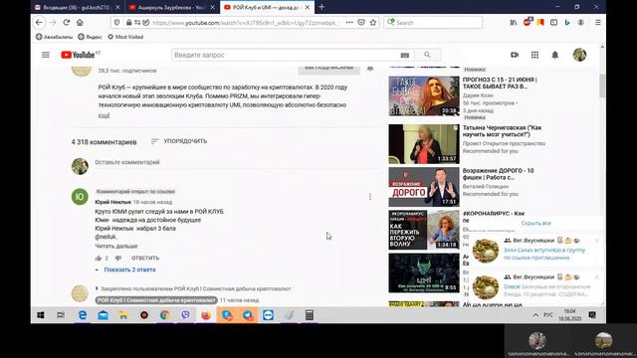This screenshot has width=637, height=358.
Task: Open Firefox from the taskbar
Action: 206,315
